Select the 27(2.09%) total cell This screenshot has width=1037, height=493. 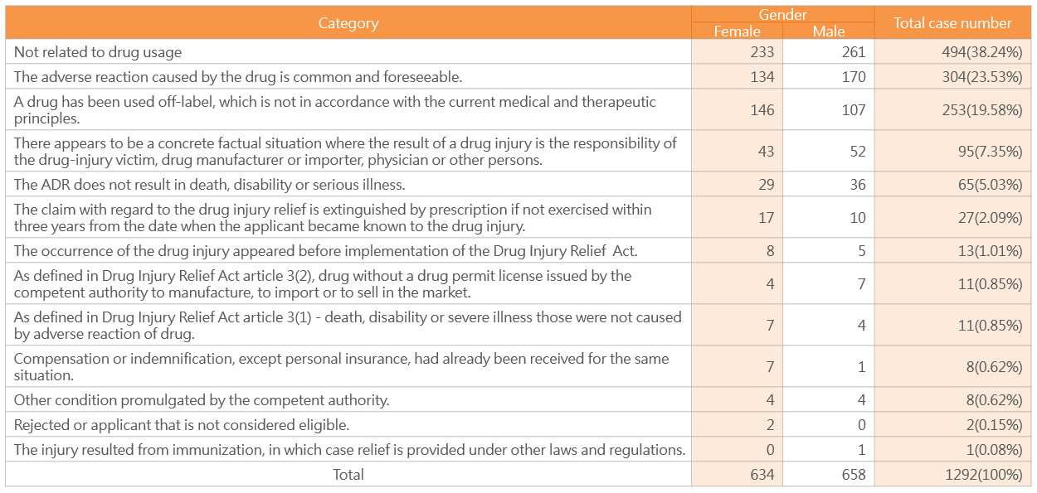pos(952,217)
